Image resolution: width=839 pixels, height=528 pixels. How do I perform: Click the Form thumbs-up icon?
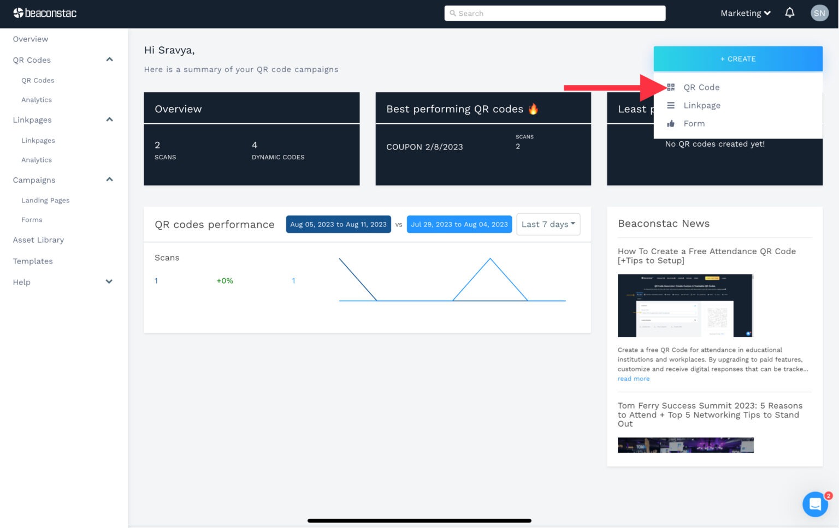[671, 124]
